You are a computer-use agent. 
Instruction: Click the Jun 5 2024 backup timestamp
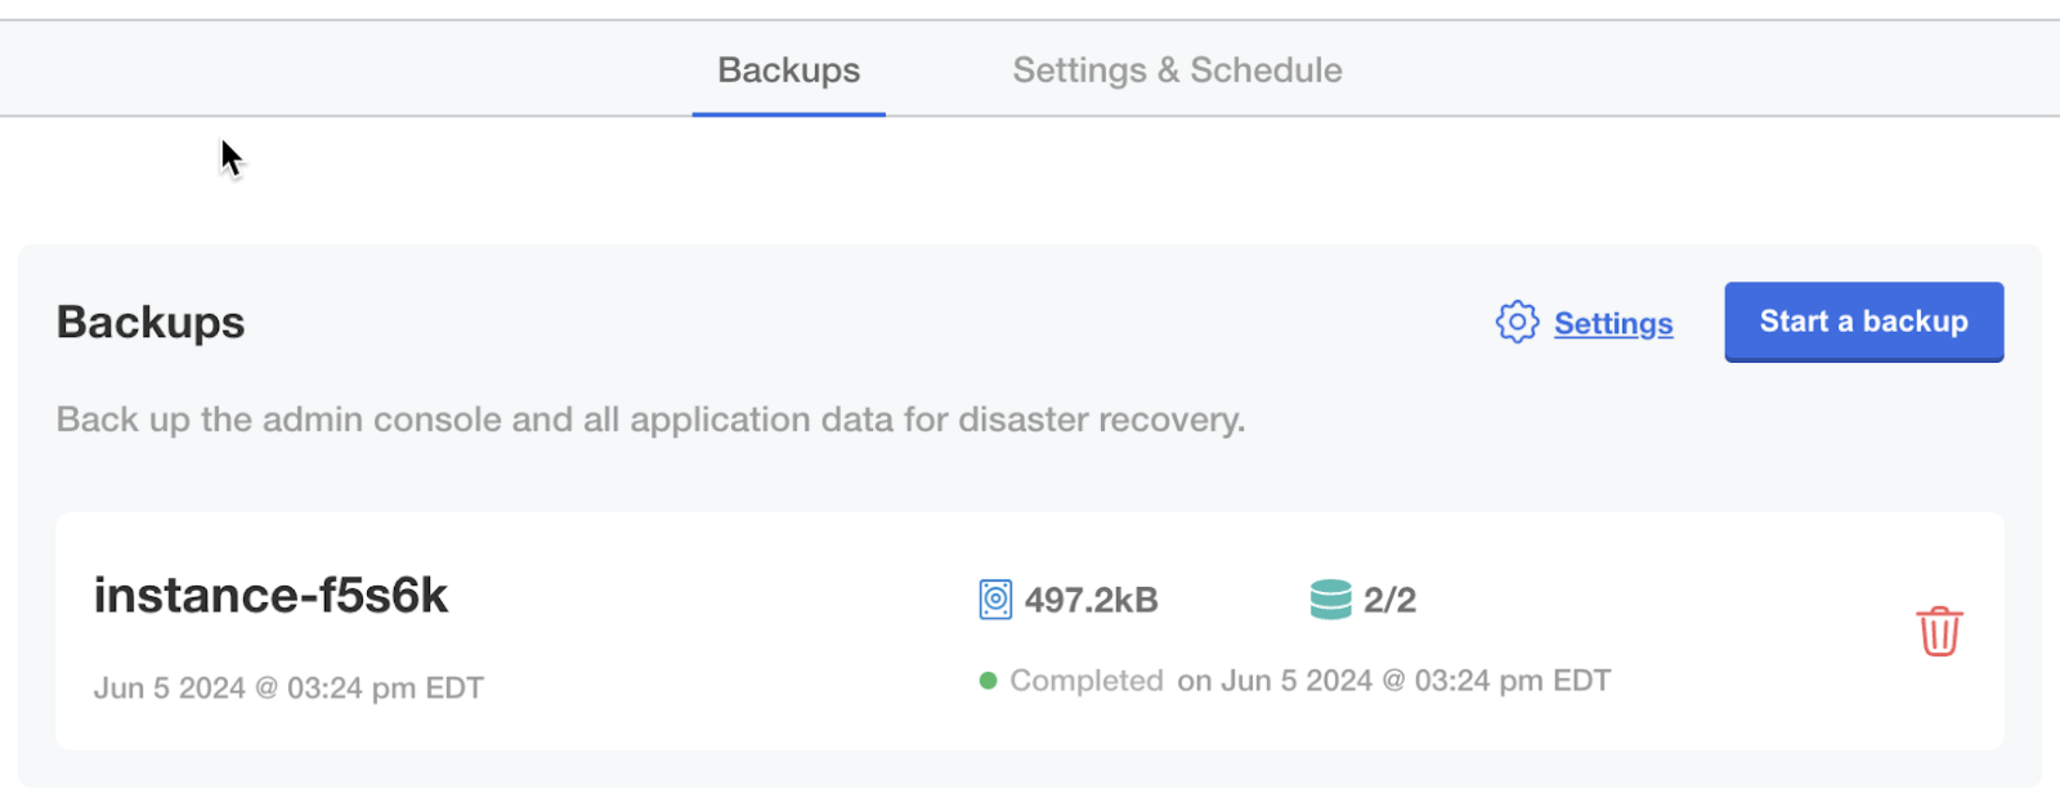coord(289,688)
